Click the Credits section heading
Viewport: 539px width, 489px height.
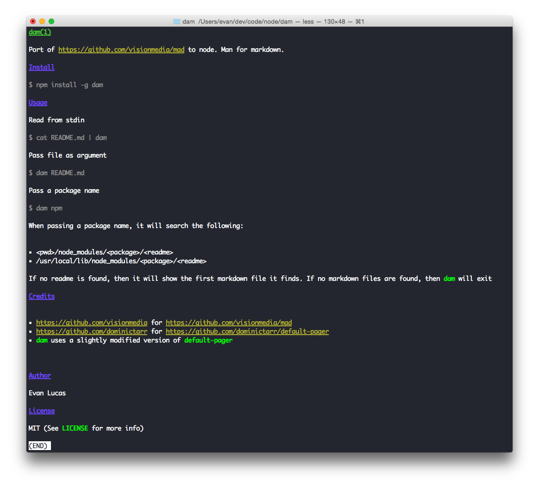point(42,296)
